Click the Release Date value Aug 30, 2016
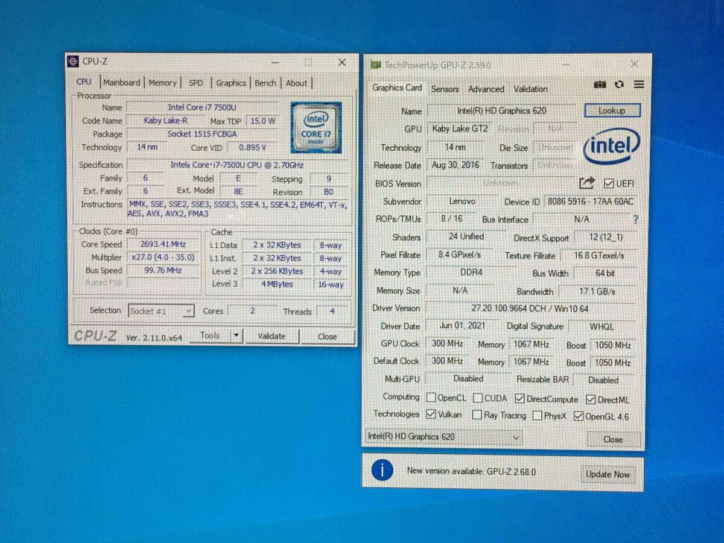 [456, 165]
